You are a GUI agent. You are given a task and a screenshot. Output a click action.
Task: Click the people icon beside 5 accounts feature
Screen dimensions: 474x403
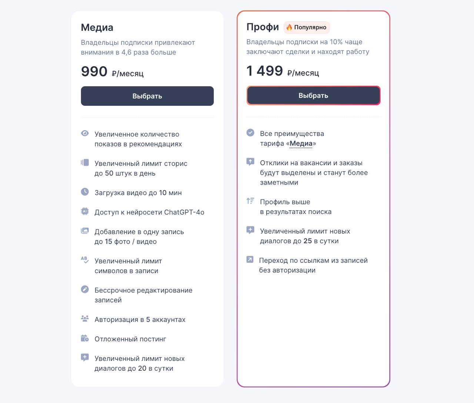pyautogui.click(x=85, y=318)
